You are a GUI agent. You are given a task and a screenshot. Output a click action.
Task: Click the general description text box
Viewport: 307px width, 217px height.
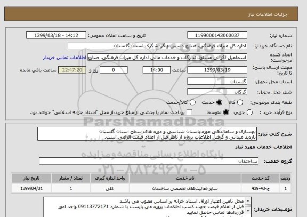[x=147, y=134]
